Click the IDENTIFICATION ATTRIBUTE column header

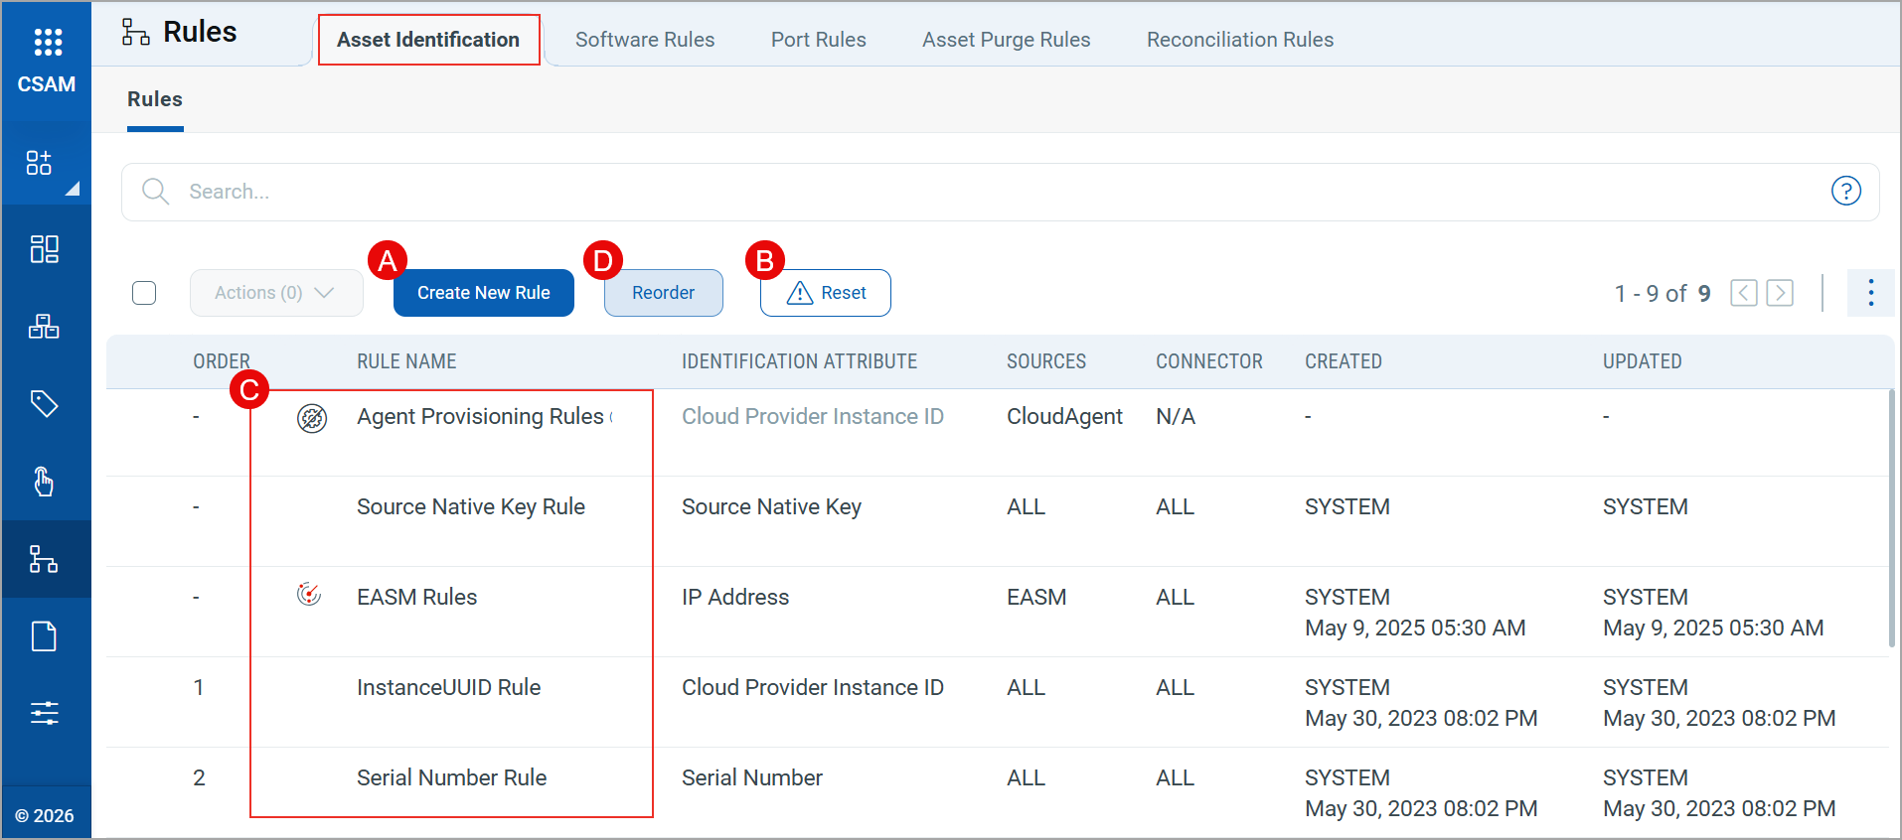pos(800,361)
